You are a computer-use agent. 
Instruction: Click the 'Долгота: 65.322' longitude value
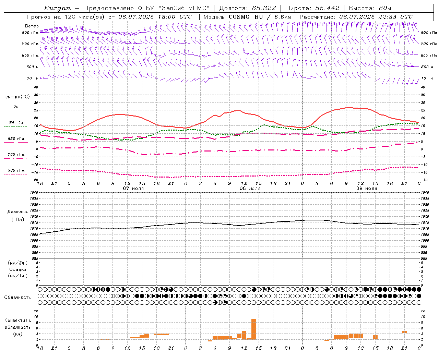247,8
